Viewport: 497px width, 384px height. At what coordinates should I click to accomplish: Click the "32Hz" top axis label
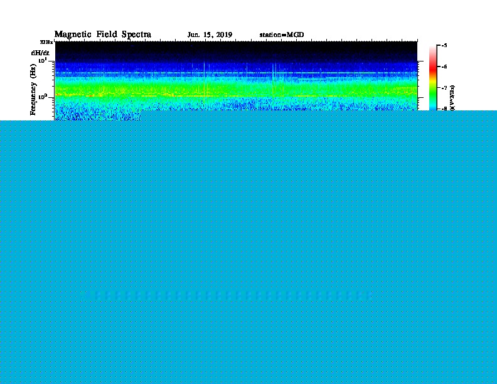(46, 42)
